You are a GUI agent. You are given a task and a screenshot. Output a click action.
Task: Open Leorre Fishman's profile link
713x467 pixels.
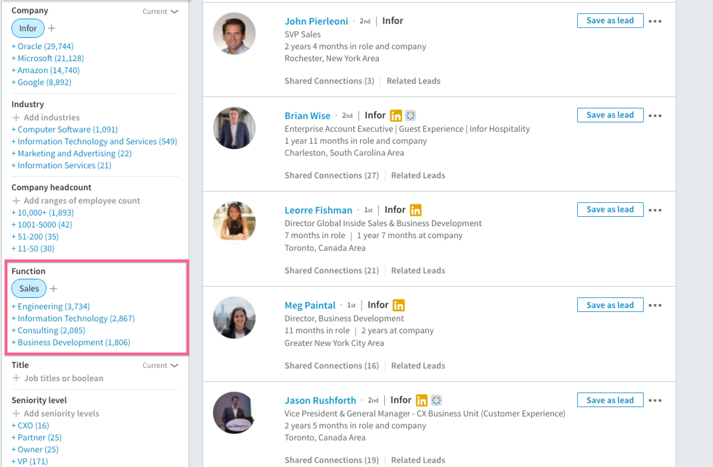(318, 210)
